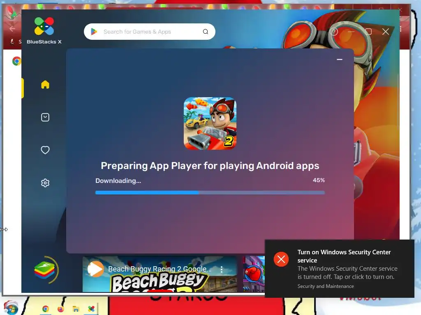Open File Explorer from the taskbar
Viewport: 421px width, 315px height.
pos(76,309)
